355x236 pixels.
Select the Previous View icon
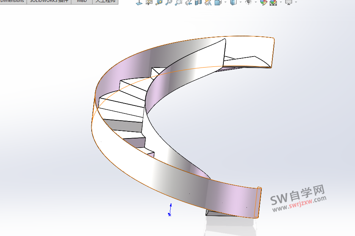tap(189, 3)
